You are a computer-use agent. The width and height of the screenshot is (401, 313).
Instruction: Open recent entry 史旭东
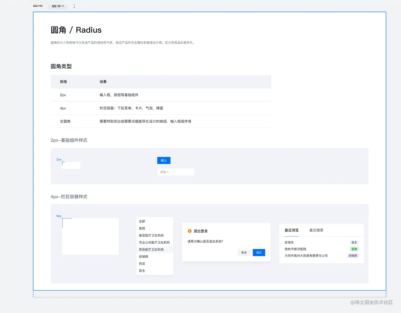click(x=289, y=242)
